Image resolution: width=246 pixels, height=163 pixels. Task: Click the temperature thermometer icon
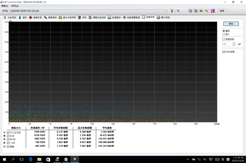pyautogui.click(x=171, y=11)
